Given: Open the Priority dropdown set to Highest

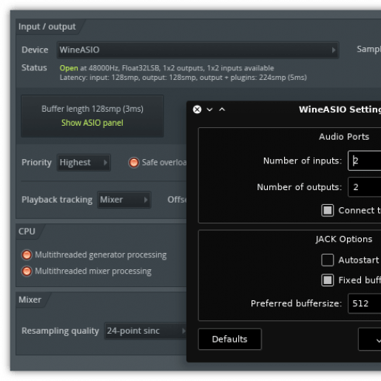Looking at the screenshot, I should 84,163.
